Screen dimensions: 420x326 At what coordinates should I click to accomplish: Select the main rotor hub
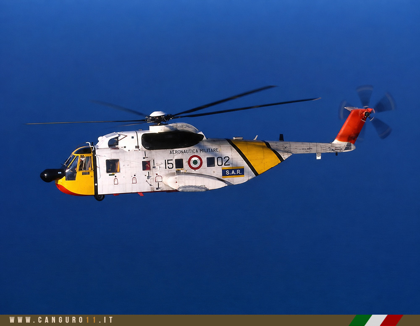point(159,118)
